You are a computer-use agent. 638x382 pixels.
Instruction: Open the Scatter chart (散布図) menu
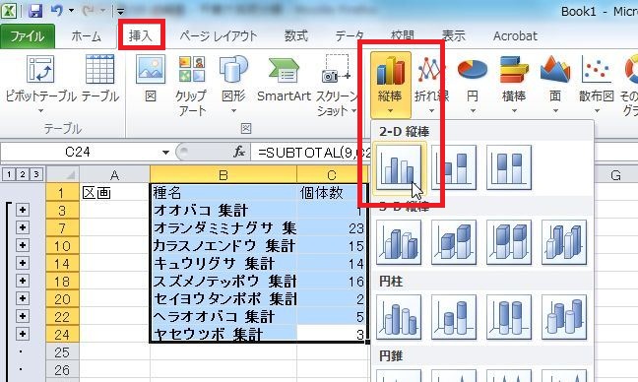(x=597, y=85)
